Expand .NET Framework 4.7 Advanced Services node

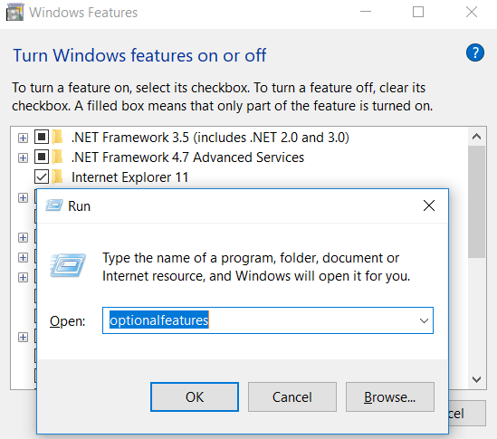click(23, 157)
